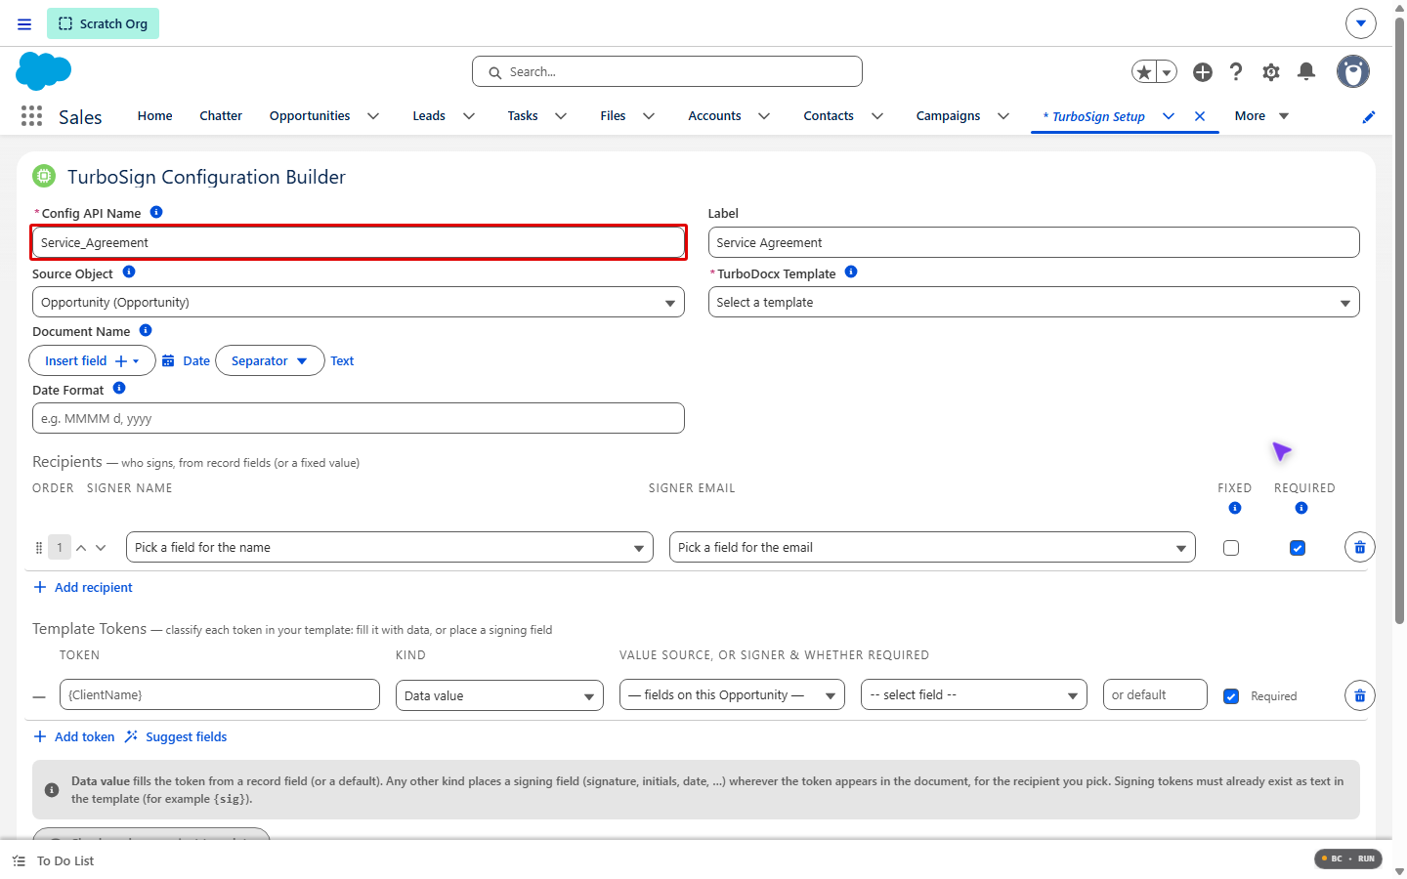Uncheck Required for the {ClientName} token
The height and width of the screenshot is (879, 1407).
pyautogui.click(x=1231, y=696)
